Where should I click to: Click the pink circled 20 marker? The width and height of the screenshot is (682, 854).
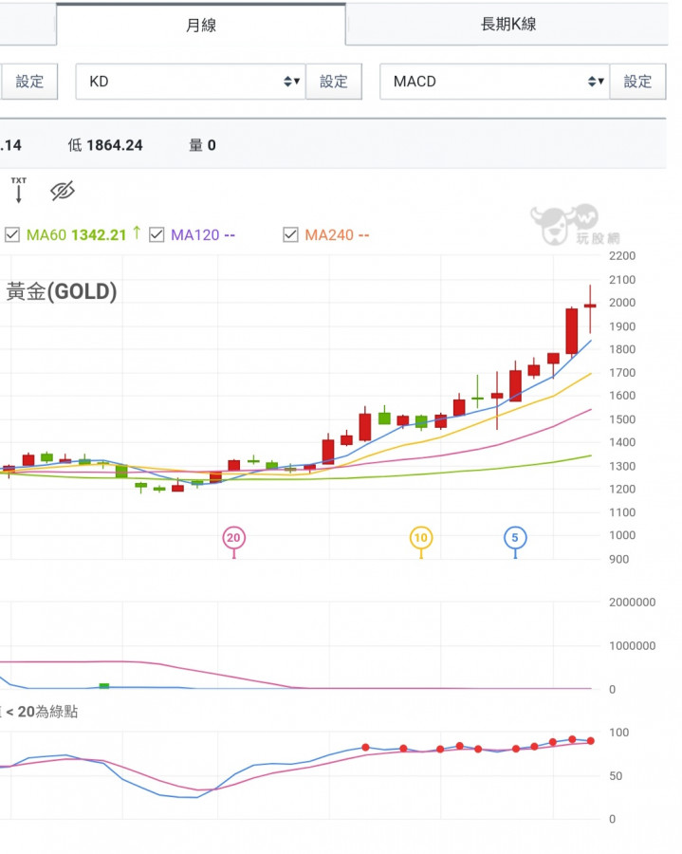tap(233, 538)
